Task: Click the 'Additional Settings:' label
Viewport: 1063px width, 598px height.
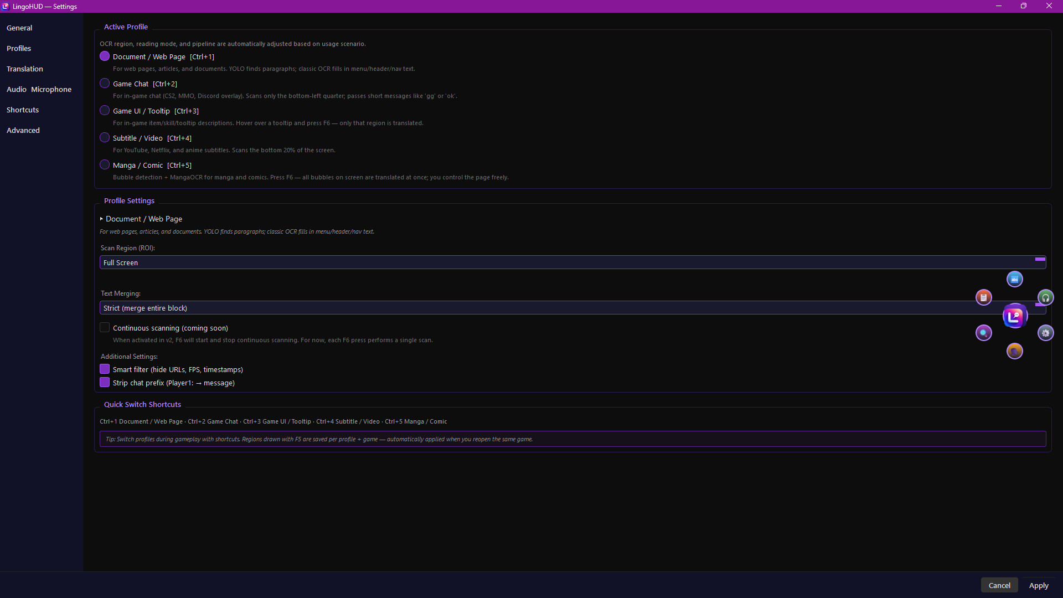Action: point(129,357)
